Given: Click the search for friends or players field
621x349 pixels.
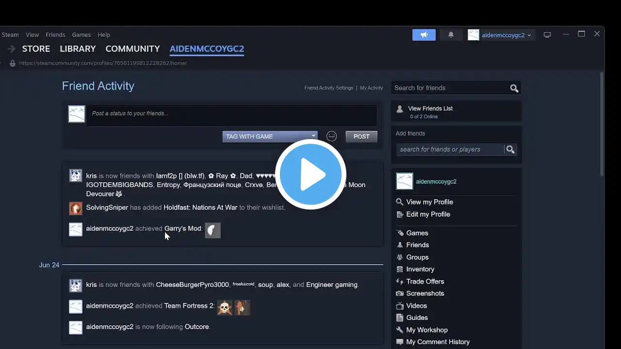Looking at the screenshot, I should coord(450,149).
